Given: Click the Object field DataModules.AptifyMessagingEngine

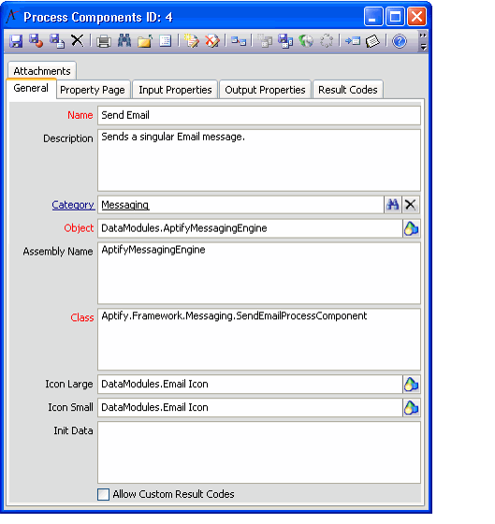Looking at the screenshot, I should [x=250, y=228].
